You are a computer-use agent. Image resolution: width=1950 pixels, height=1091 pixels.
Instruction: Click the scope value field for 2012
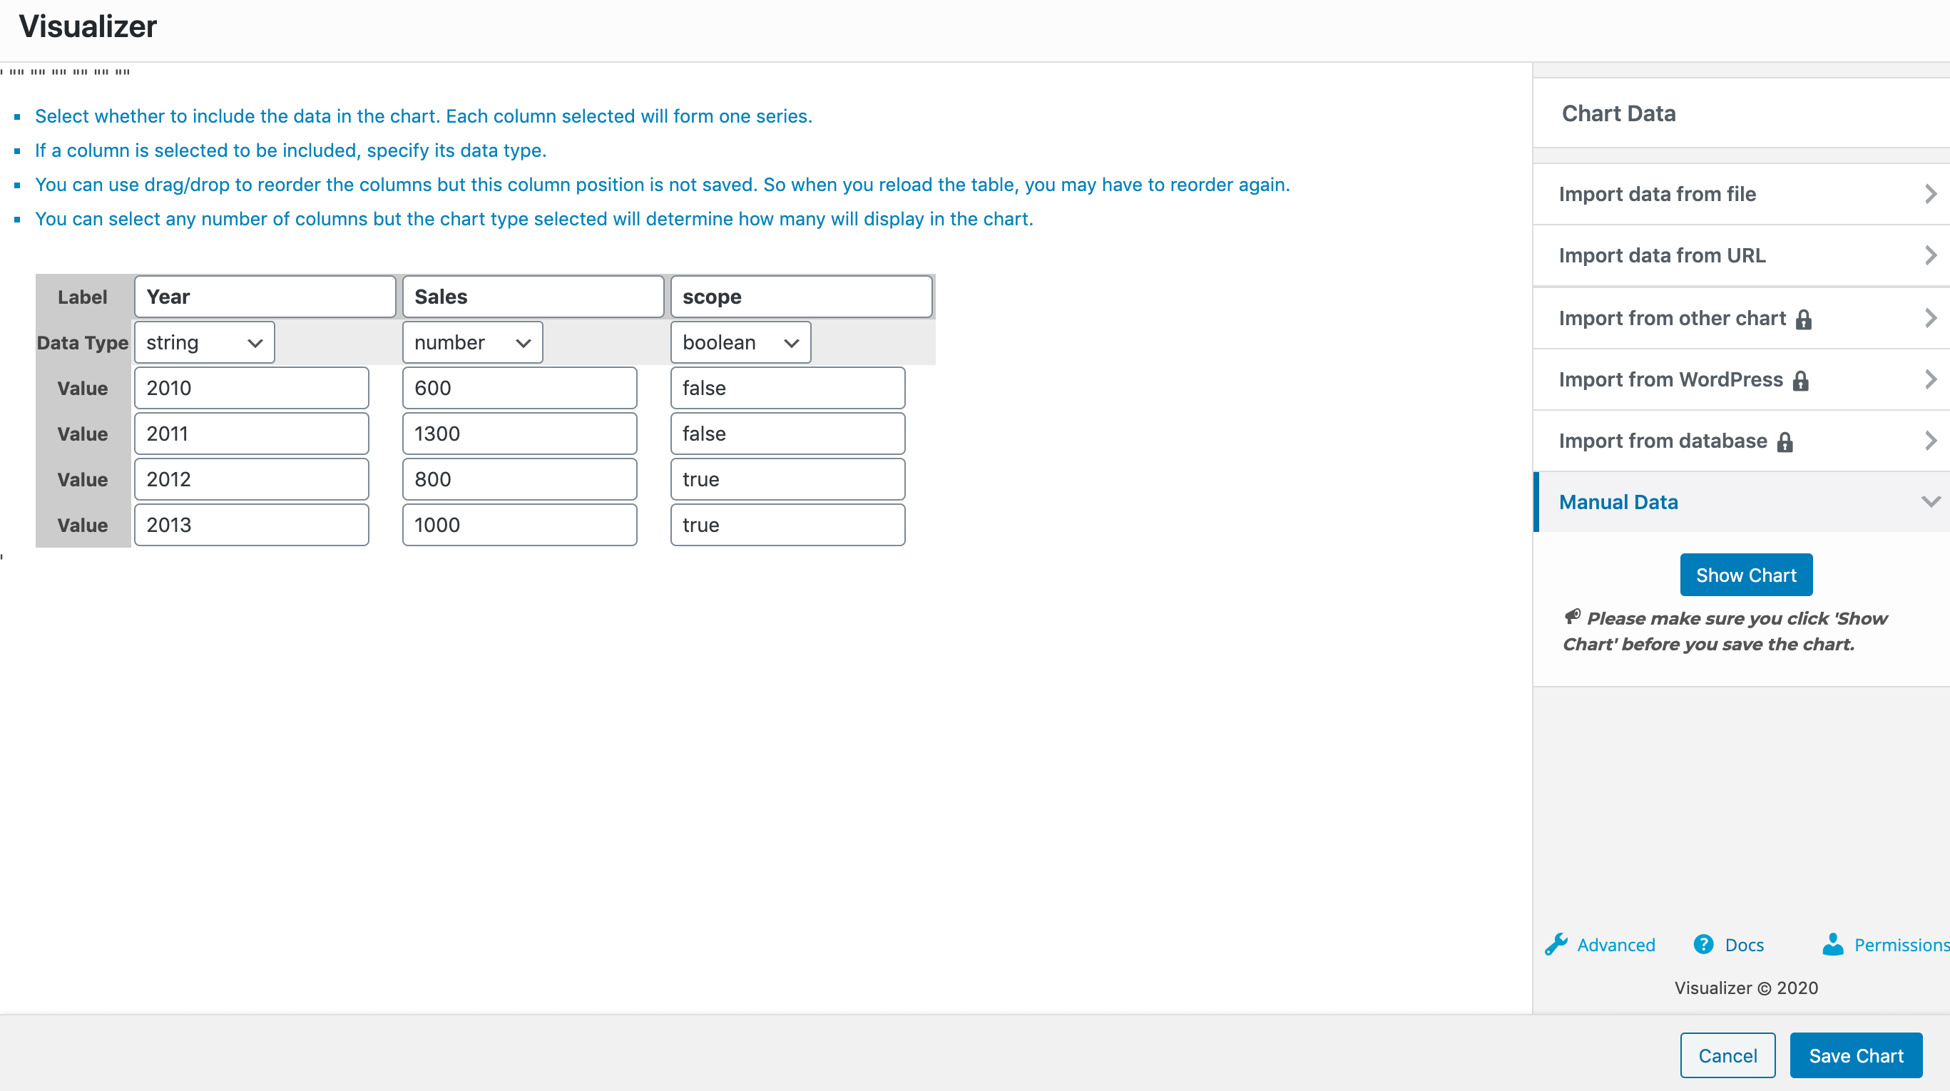click(x=787, y=479)
